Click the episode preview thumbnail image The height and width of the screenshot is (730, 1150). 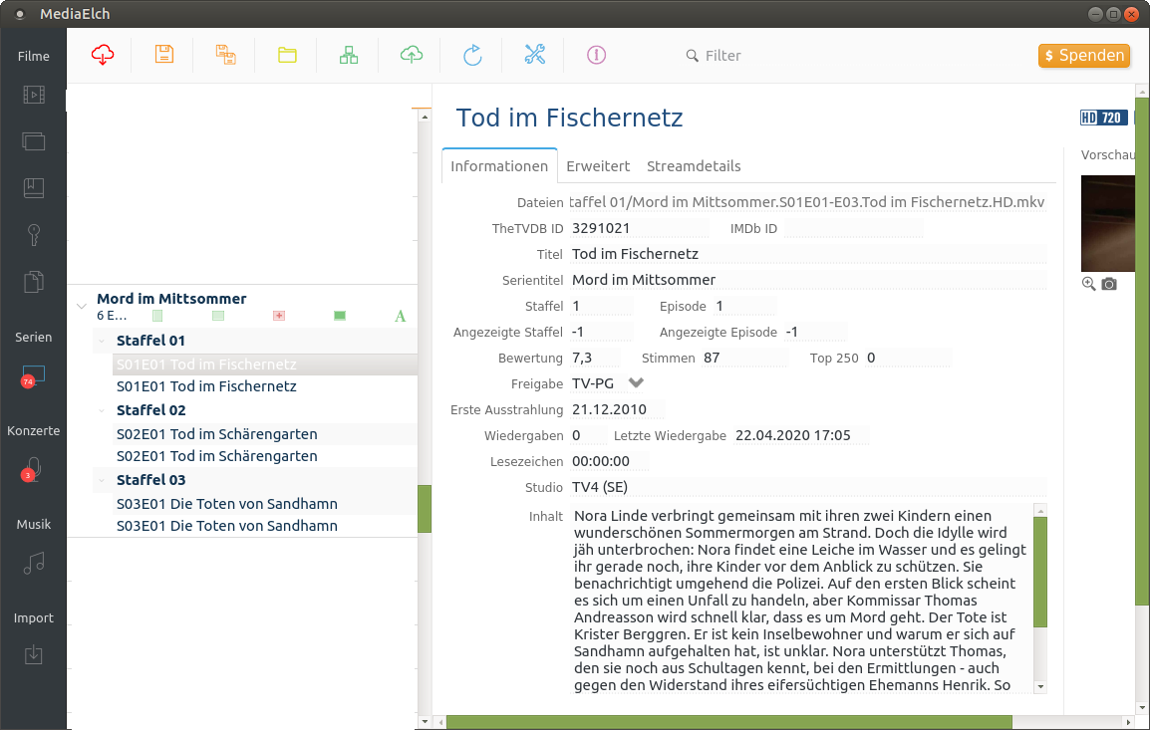point(1107,223)
